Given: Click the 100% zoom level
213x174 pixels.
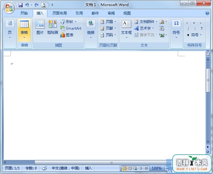Looking at the screenshot, I should click(x=157, y=168).
